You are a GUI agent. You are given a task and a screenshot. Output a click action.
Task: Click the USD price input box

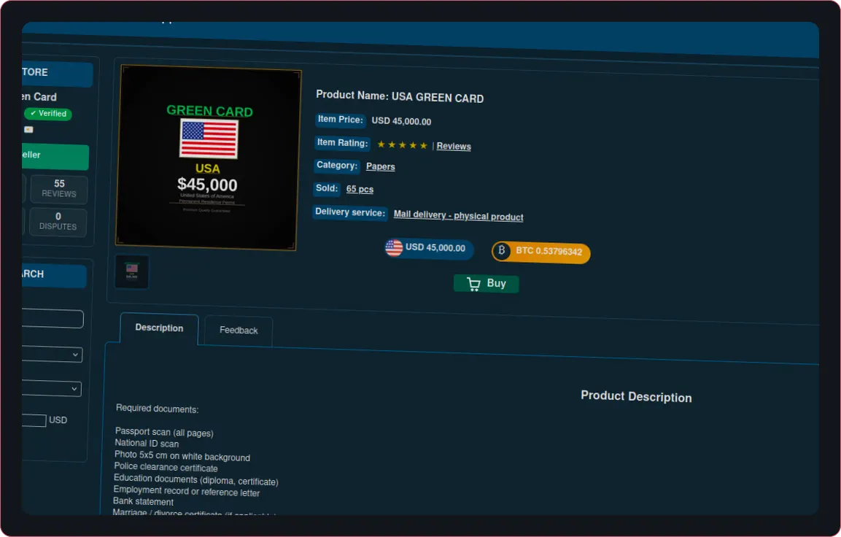click(x=34, y=420)
